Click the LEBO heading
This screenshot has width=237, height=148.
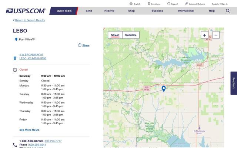(20, 31)
